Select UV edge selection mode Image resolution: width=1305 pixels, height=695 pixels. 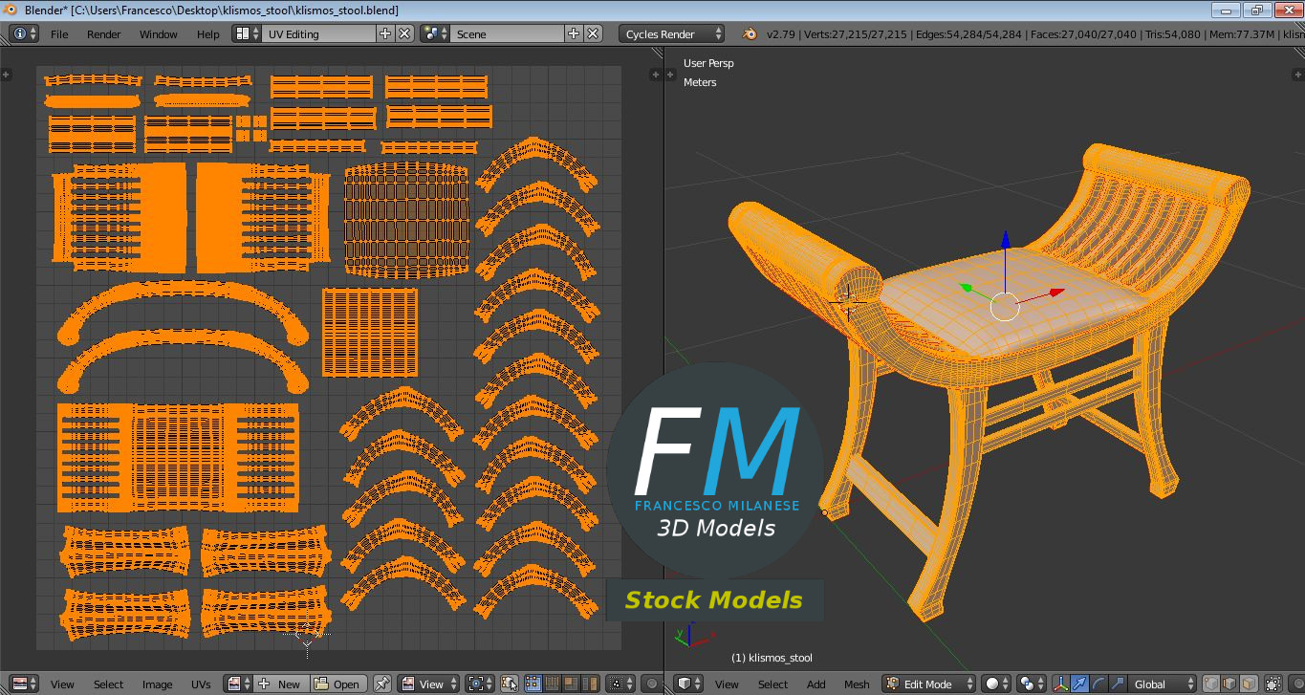(x=552, y=684)
